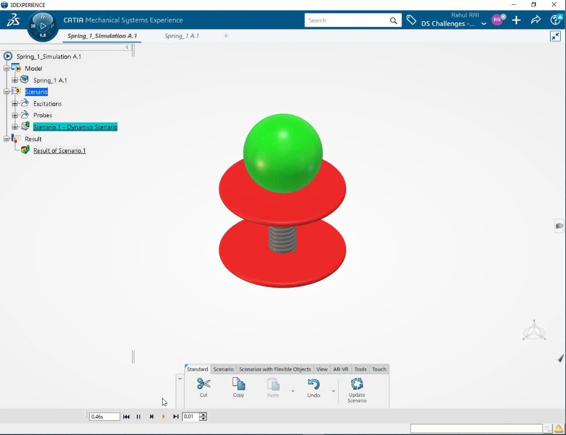Open Scenarios with Flexible Objects tab
The image size is (566, 435).
tap(275, 369)
